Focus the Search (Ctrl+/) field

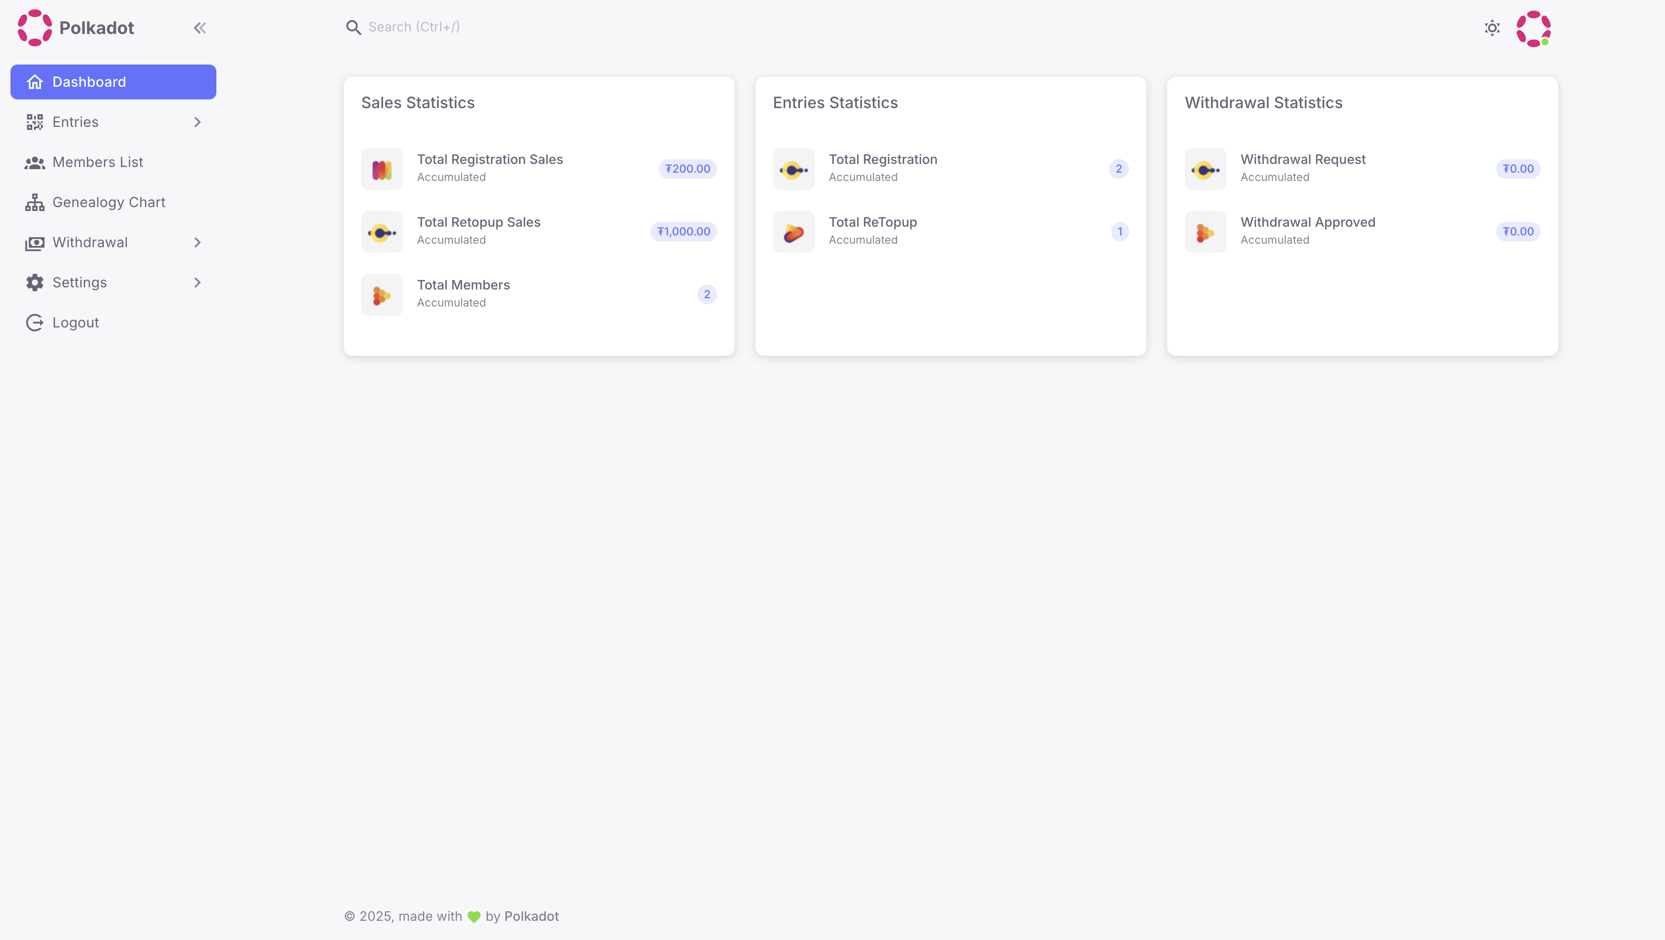[x=414, y=27]
